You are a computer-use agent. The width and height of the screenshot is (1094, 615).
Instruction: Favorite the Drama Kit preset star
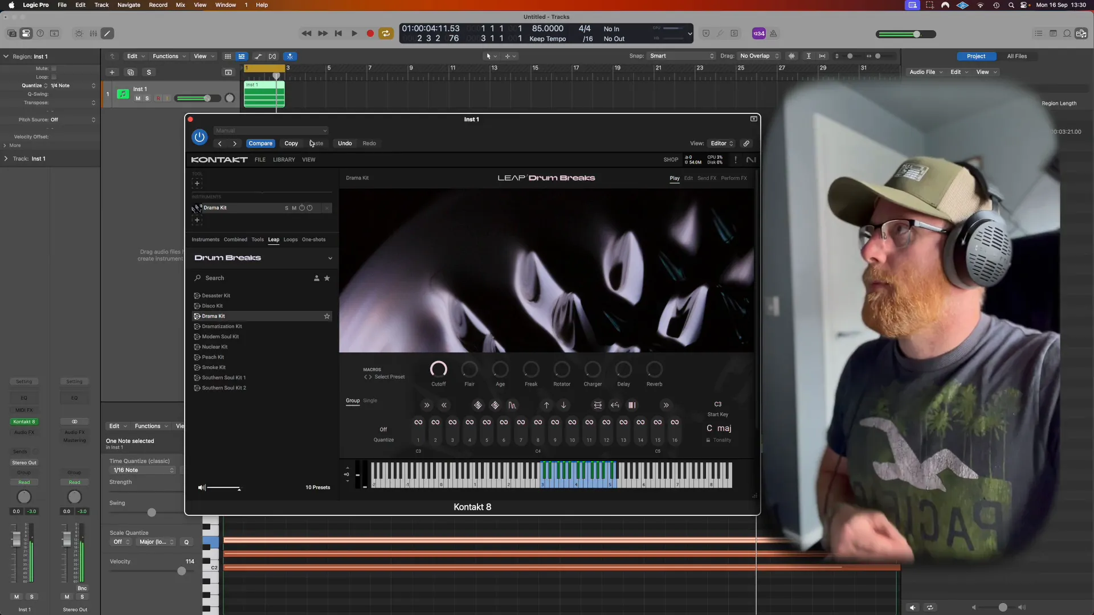[327, 317]
